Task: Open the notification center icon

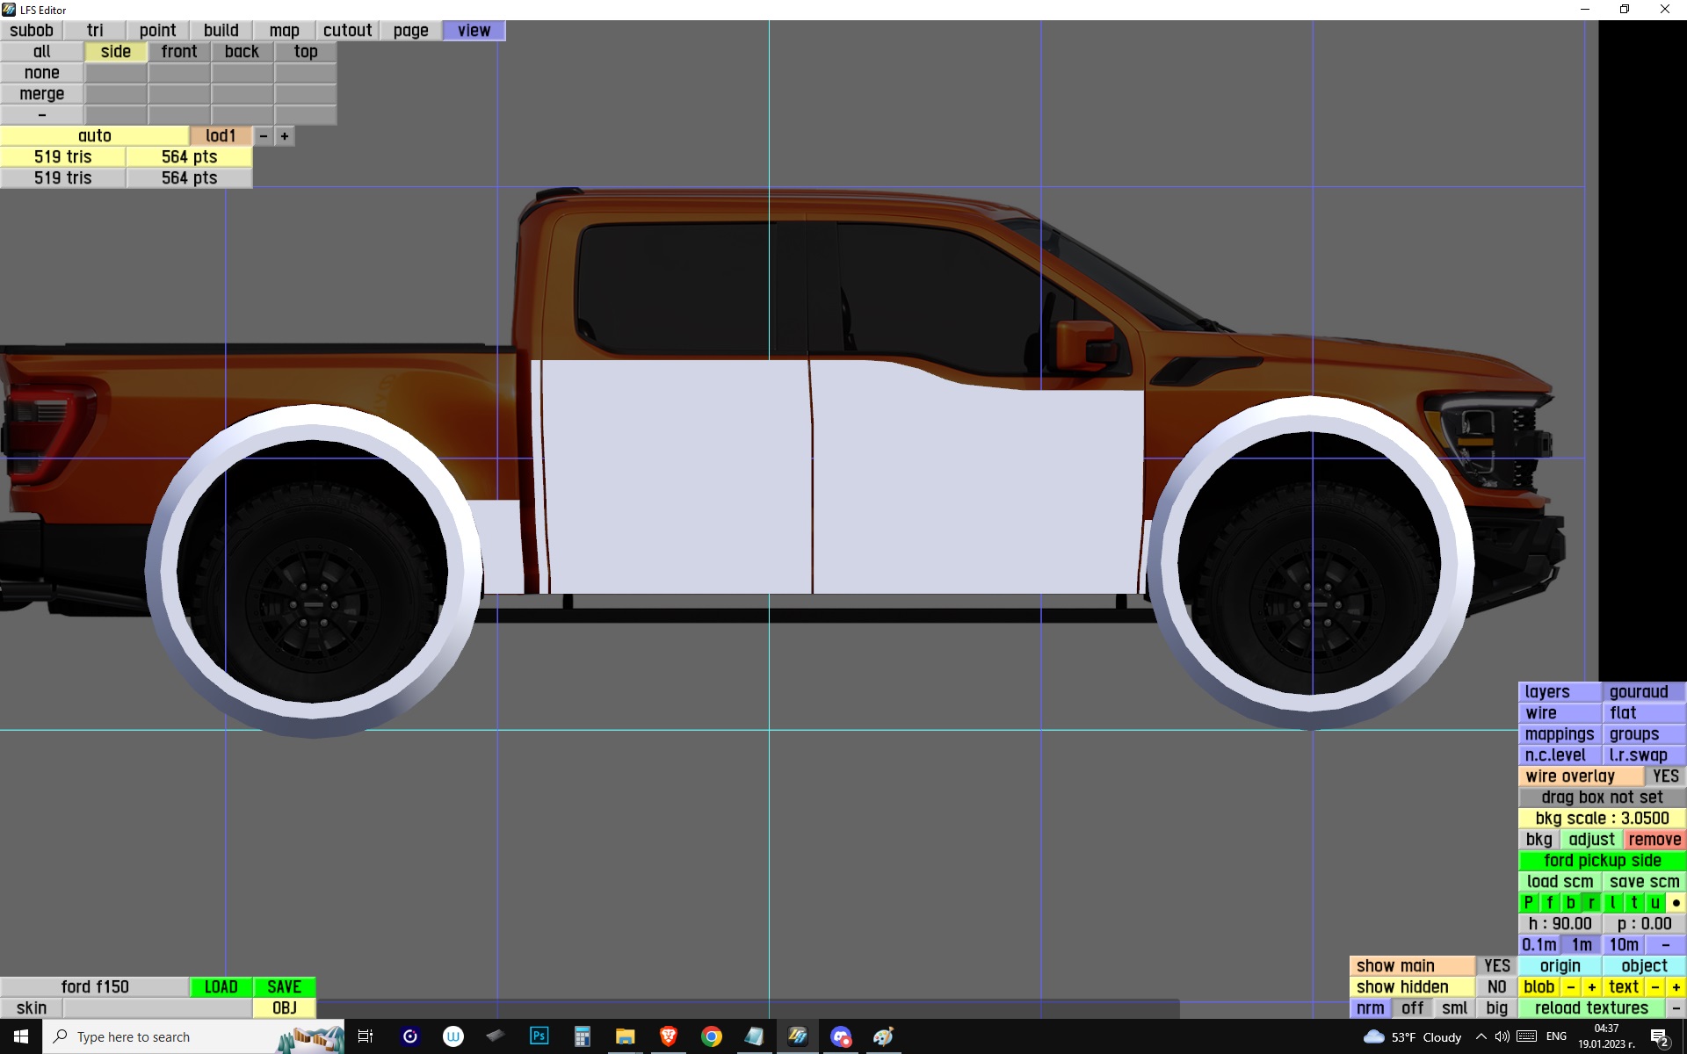Action: tap(1659, 1037)
